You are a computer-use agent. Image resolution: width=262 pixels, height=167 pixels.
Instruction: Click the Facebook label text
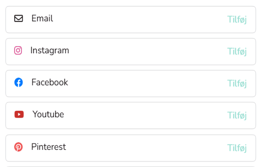(x=50, y=82)
